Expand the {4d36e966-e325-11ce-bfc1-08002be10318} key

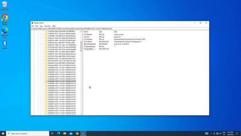pyautogui.click(x=44, y=70)
